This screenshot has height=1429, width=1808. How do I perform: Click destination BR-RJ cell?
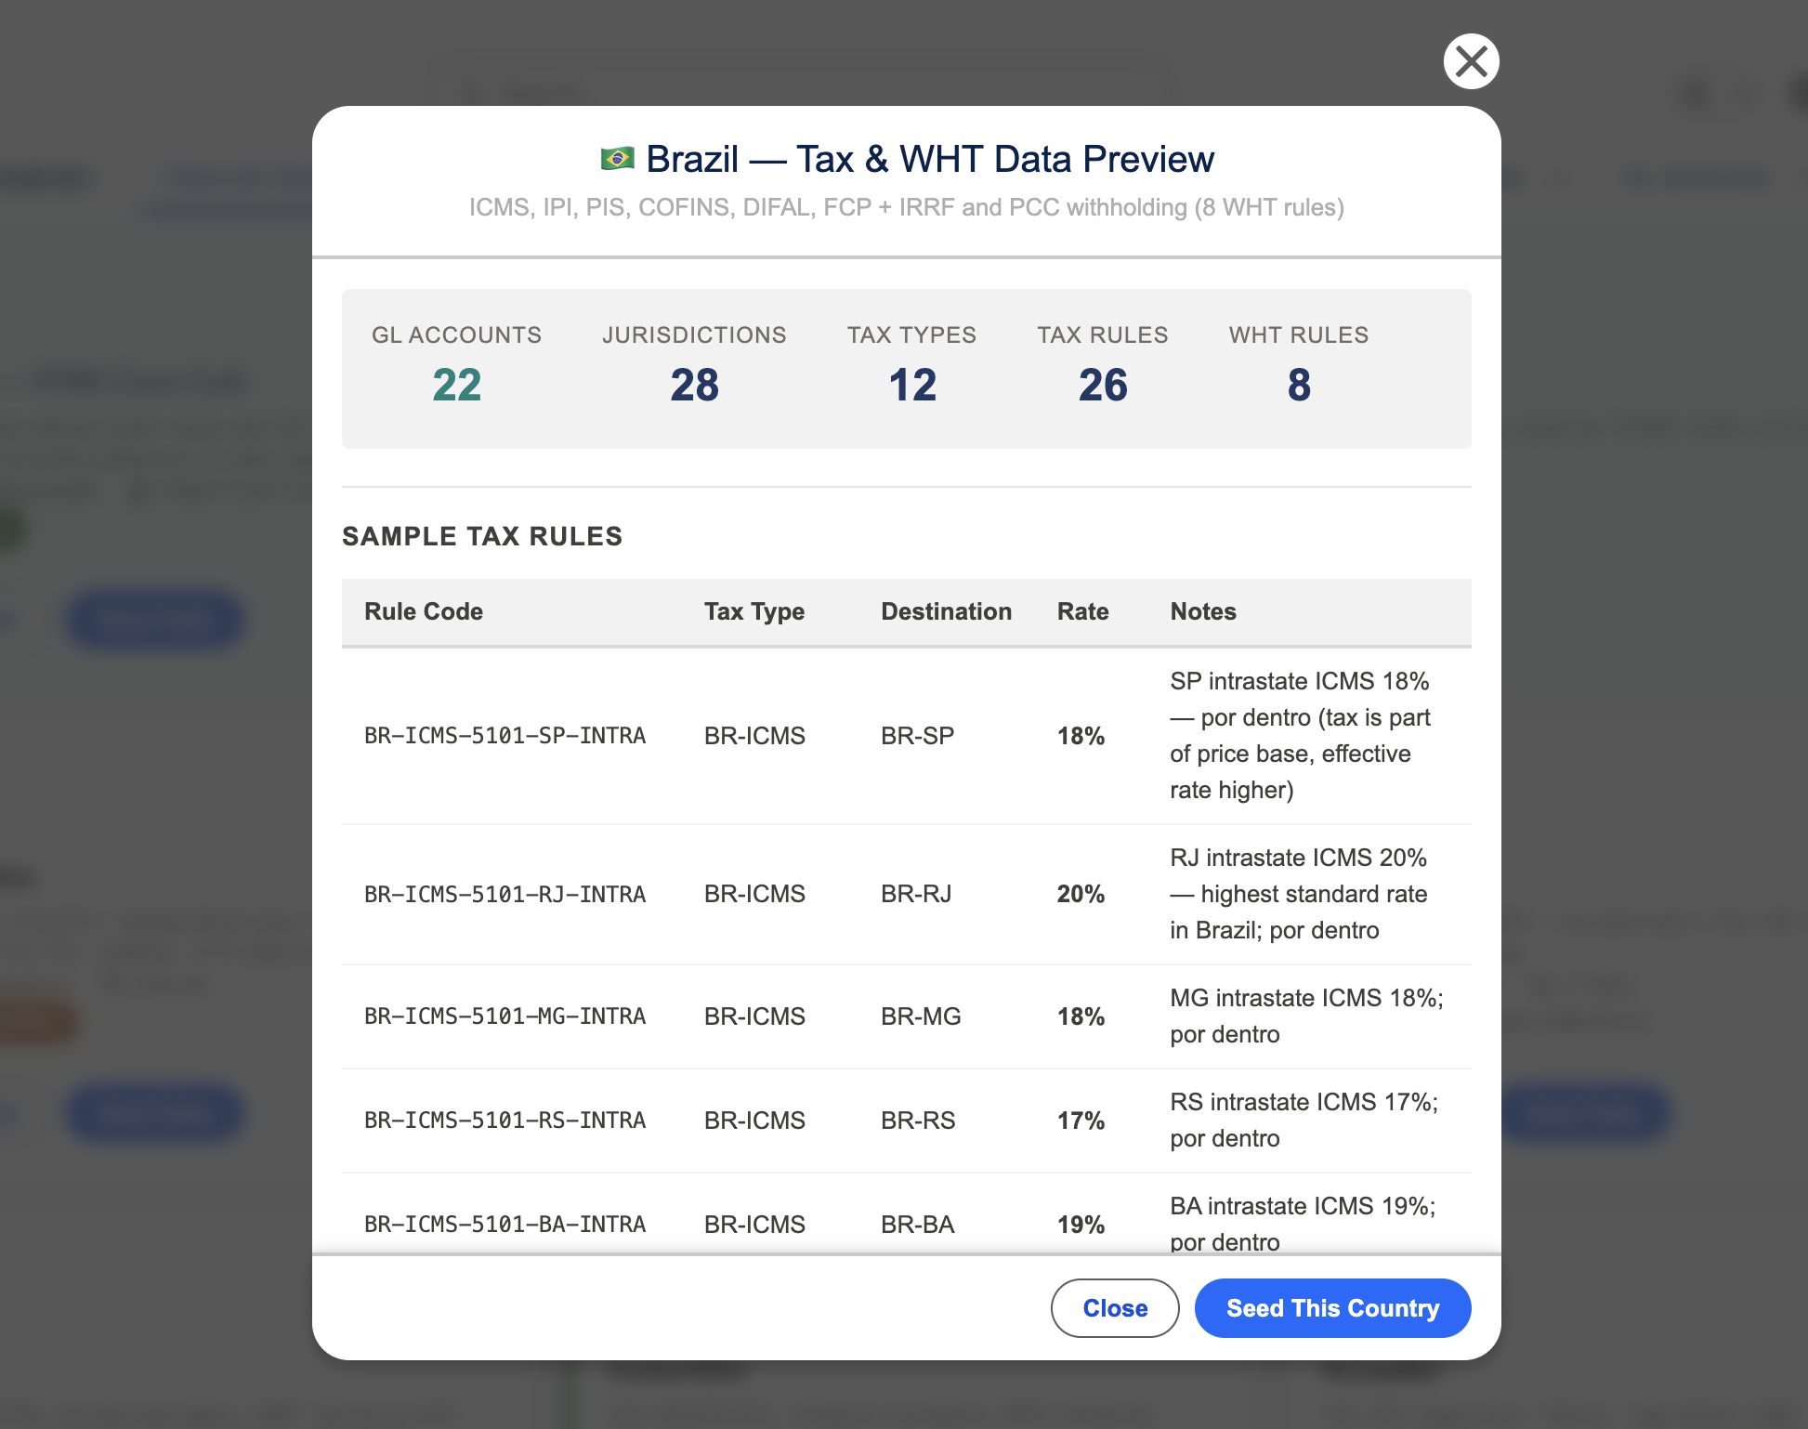916,894
